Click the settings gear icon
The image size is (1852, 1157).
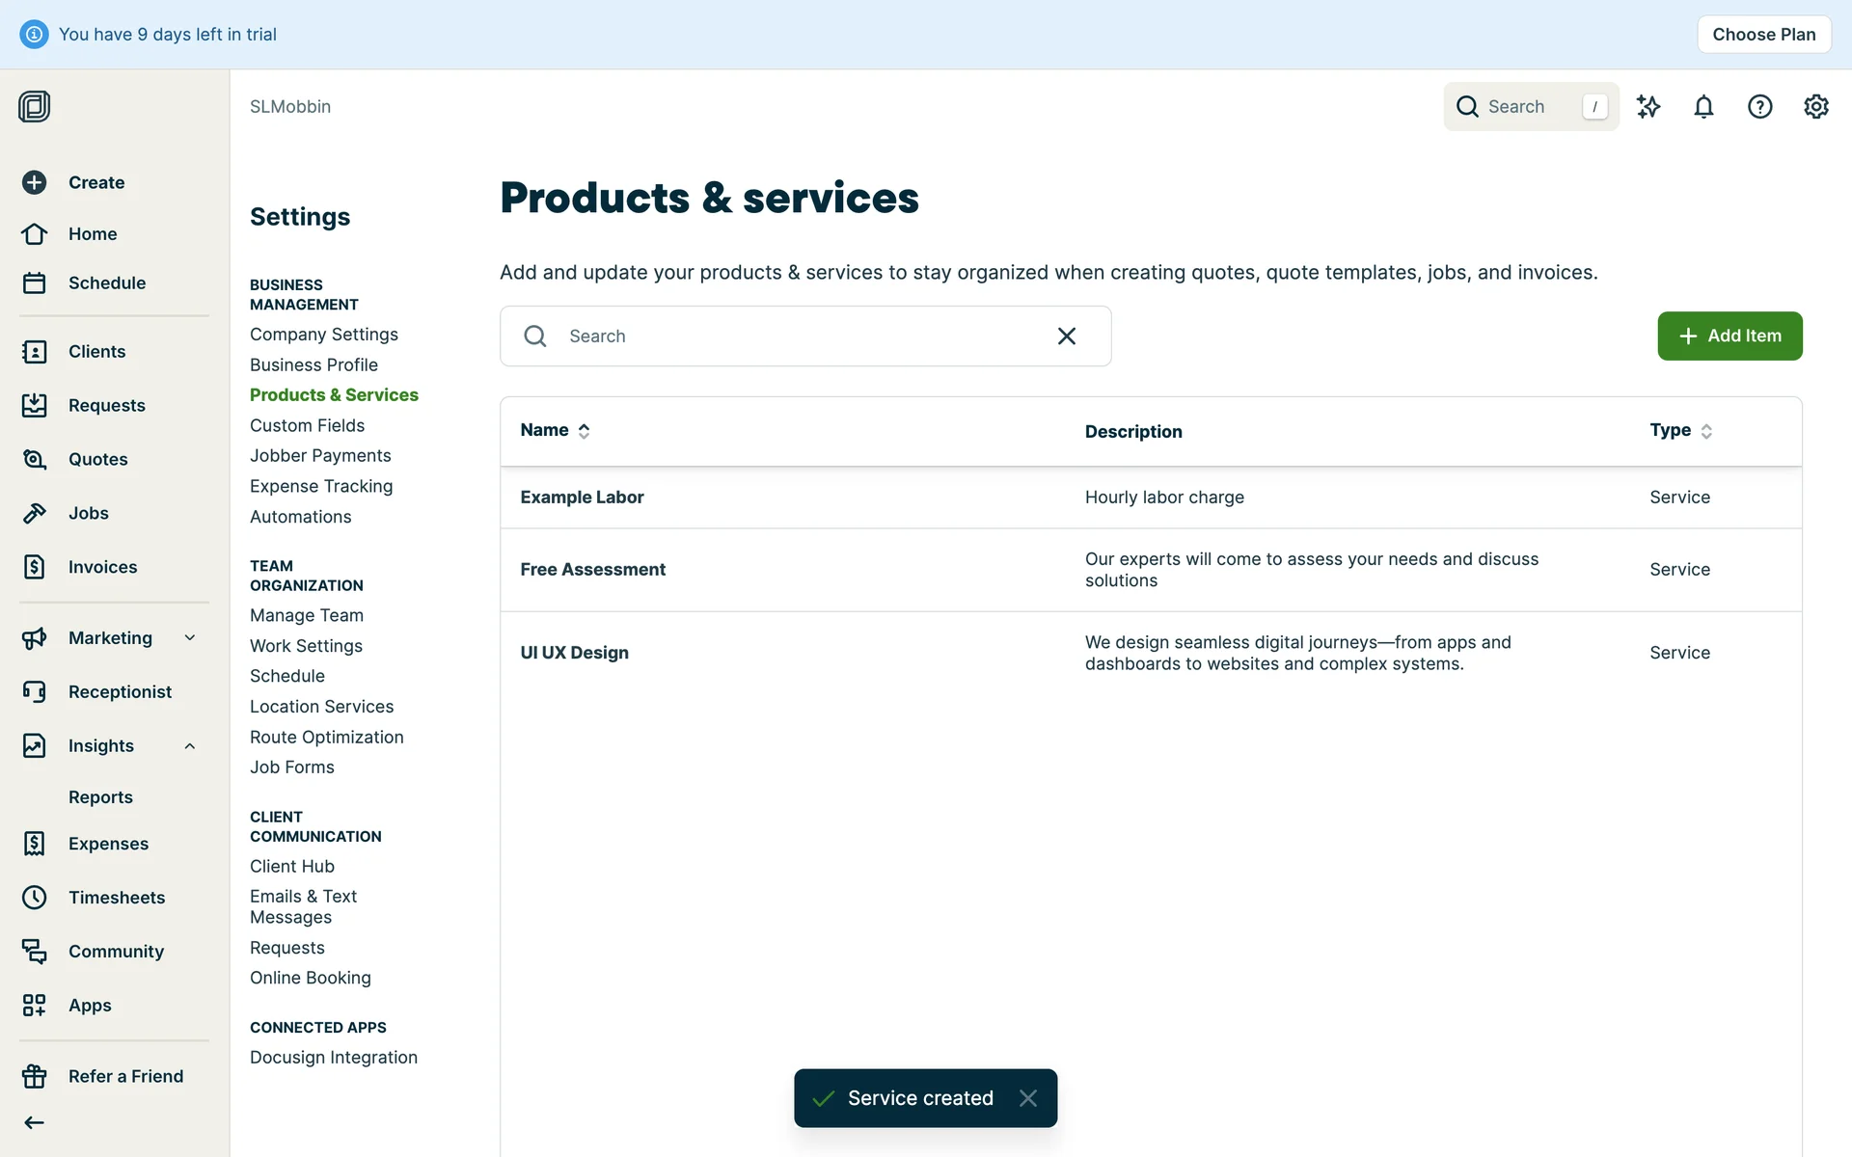[x=1815, y=106]
